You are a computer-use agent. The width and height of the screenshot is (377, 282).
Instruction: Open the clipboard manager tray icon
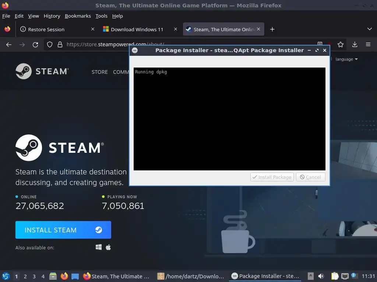click(x=335, y=276)
